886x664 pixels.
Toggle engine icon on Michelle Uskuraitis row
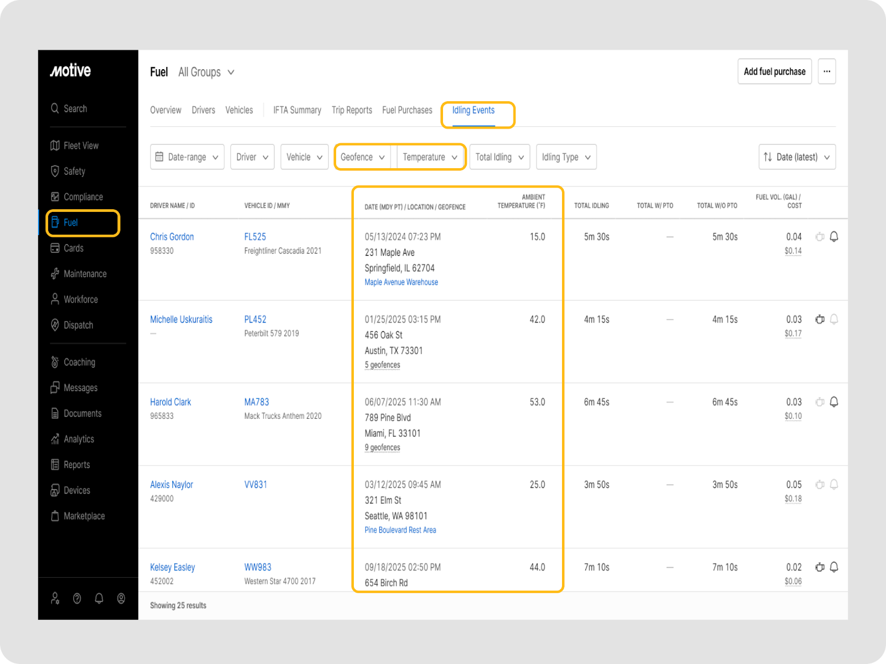(820, 319)
